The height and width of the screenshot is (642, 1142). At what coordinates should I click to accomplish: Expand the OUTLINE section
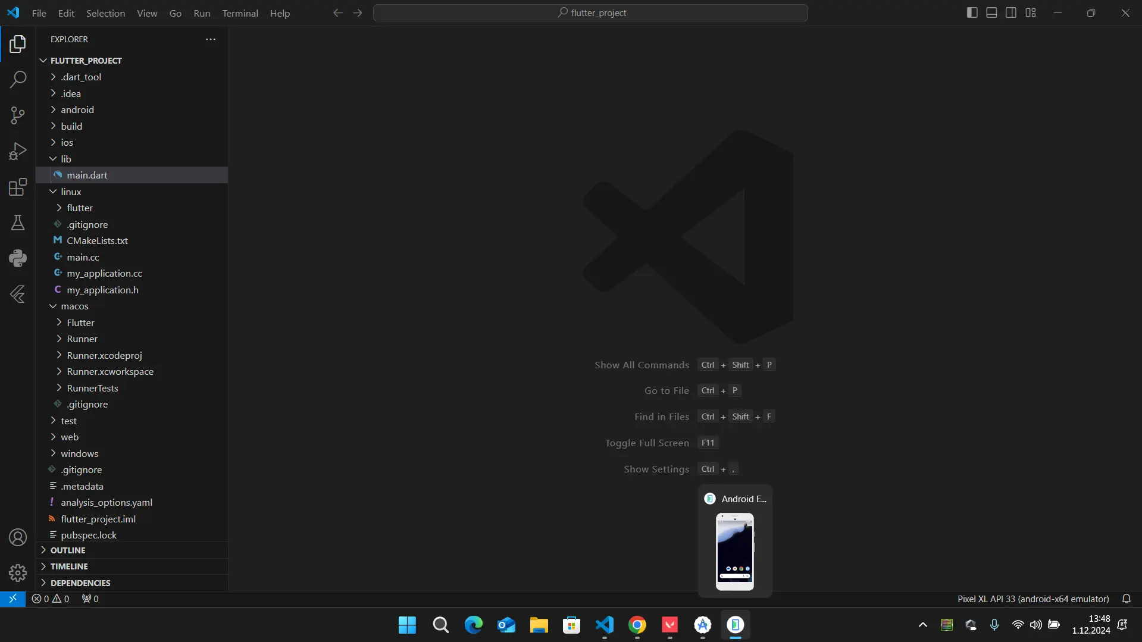tap(132, 550)
